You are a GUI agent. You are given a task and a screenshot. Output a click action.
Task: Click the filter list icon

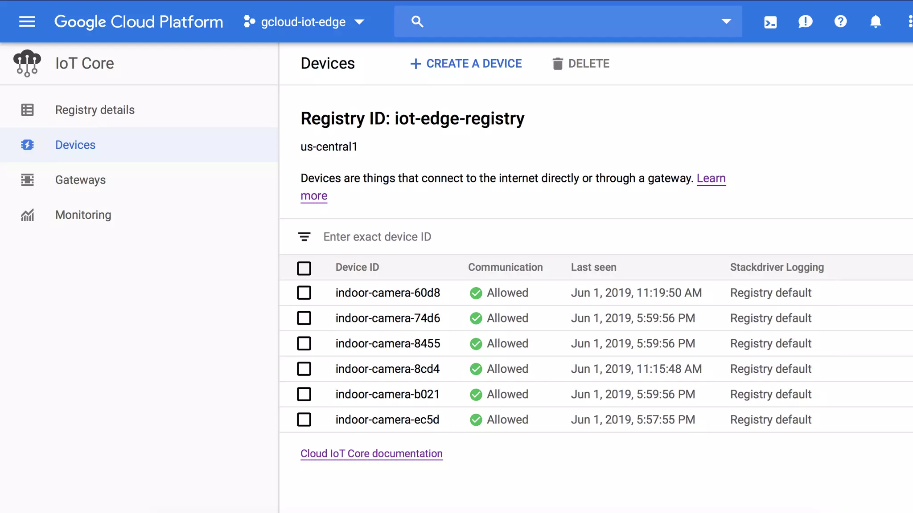point(304,237)
